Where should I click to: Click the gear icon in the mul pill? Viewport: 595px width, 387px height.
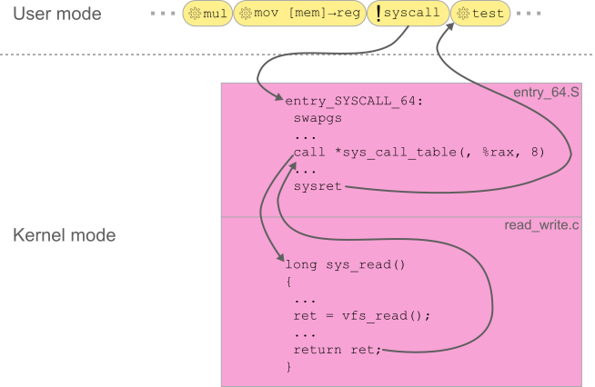[194, 15]
